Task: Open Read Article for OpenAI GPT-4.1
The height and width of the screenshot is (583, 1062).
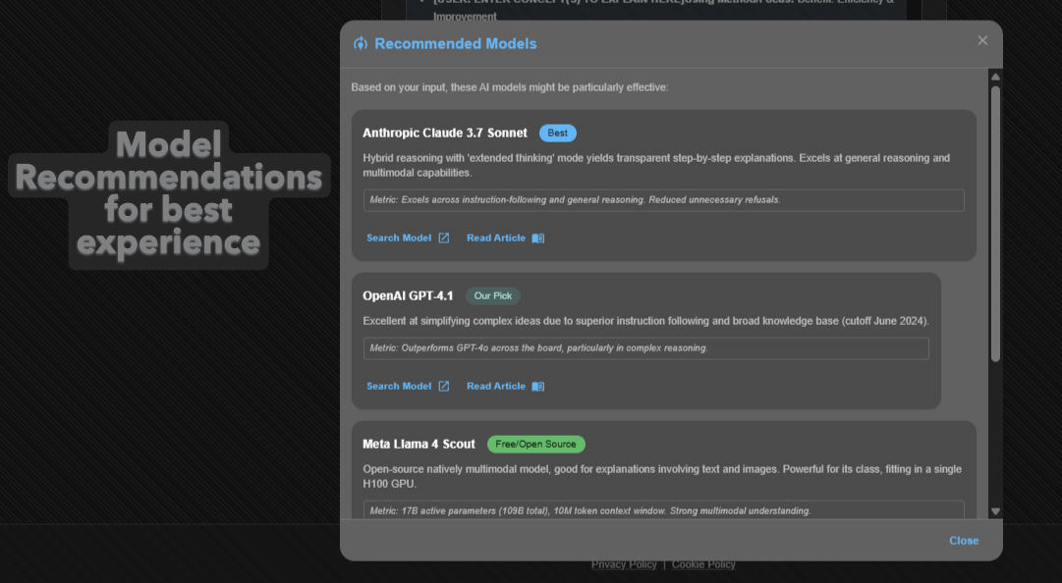Action: [x=496, y=386]
